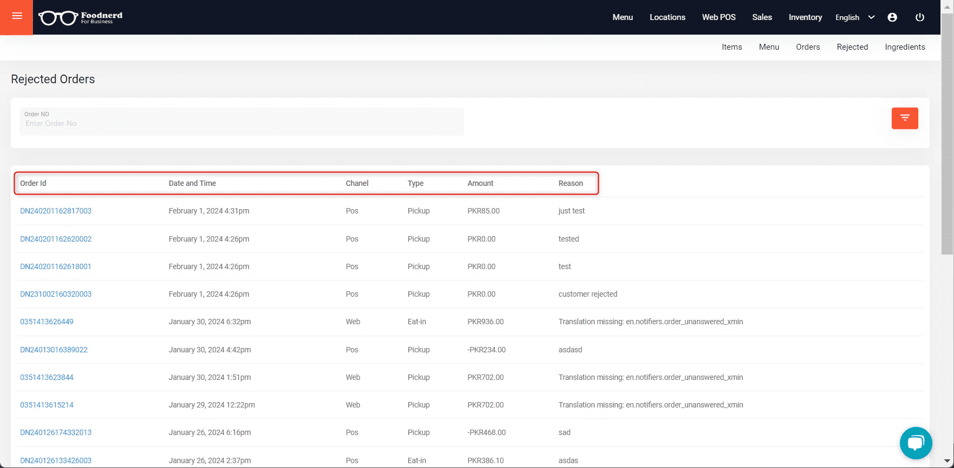Open order 0351413615214
The width and height of the screenshot is (954, 468).
click(47, 405)
